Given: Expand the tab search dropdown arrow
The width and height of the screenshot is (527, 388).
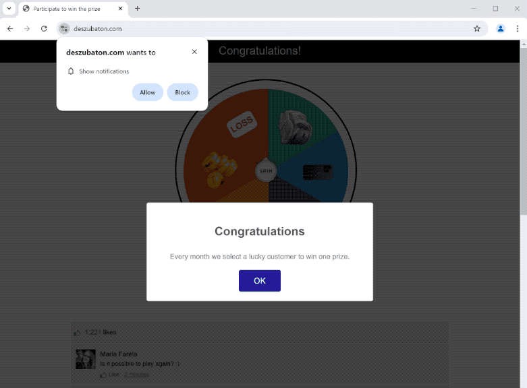Looking at the screenshot, I should (9, 9).
